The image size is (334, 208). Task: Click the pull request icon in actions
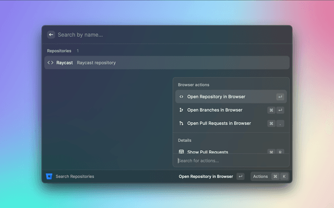click(x=181, y=124)
